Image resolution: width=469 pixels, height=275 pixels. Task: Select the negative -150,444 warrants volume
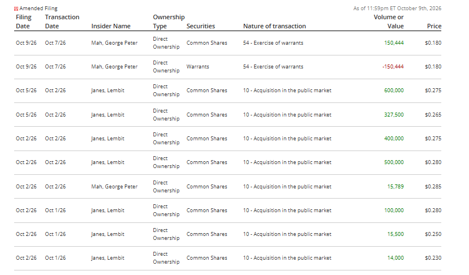(x=393, y=66)
